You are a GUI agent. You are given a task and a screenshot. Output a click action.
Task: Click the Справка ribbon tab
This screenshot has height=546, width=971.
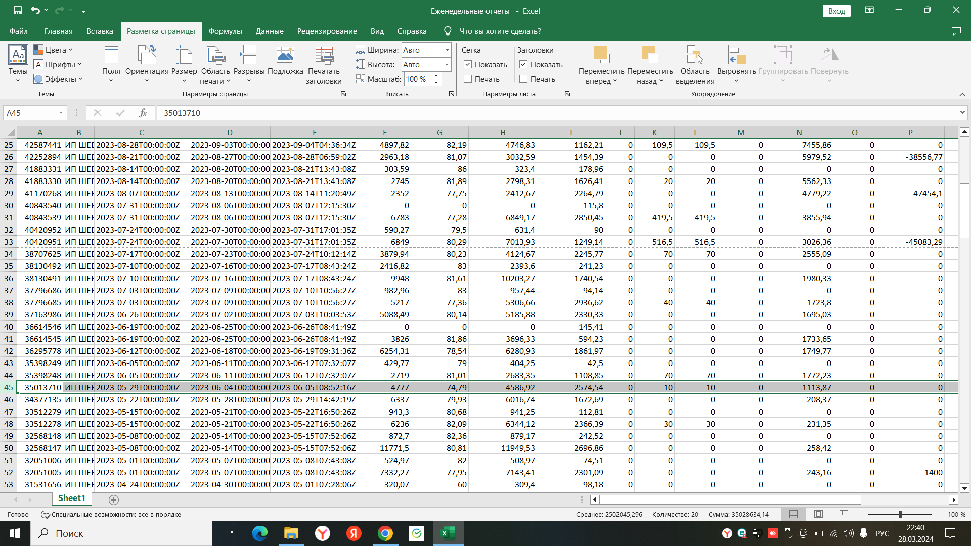412,31
